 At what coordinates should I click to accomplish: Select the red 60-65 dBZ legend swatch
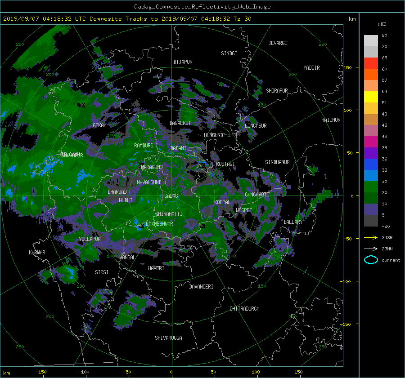tap(371, 63)
